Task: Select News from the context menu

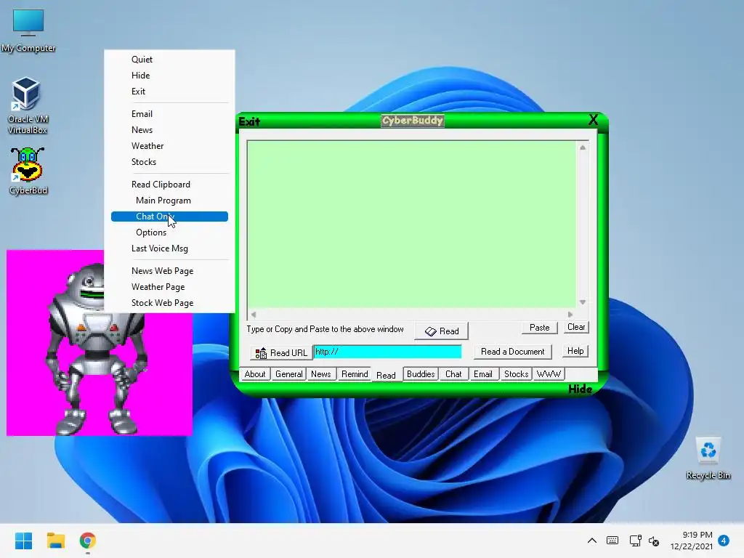Action: [x=169, y=130]
